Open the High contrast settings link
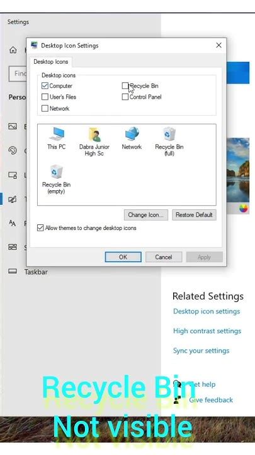The image size is (255, 455). coord(207,331)
